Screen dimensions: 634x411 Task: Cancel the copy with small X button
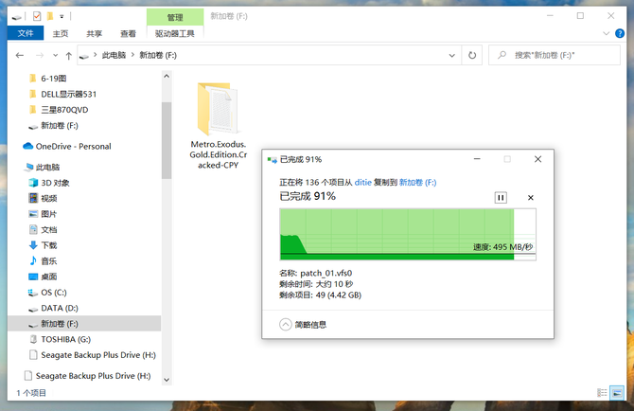pos(531,197)
